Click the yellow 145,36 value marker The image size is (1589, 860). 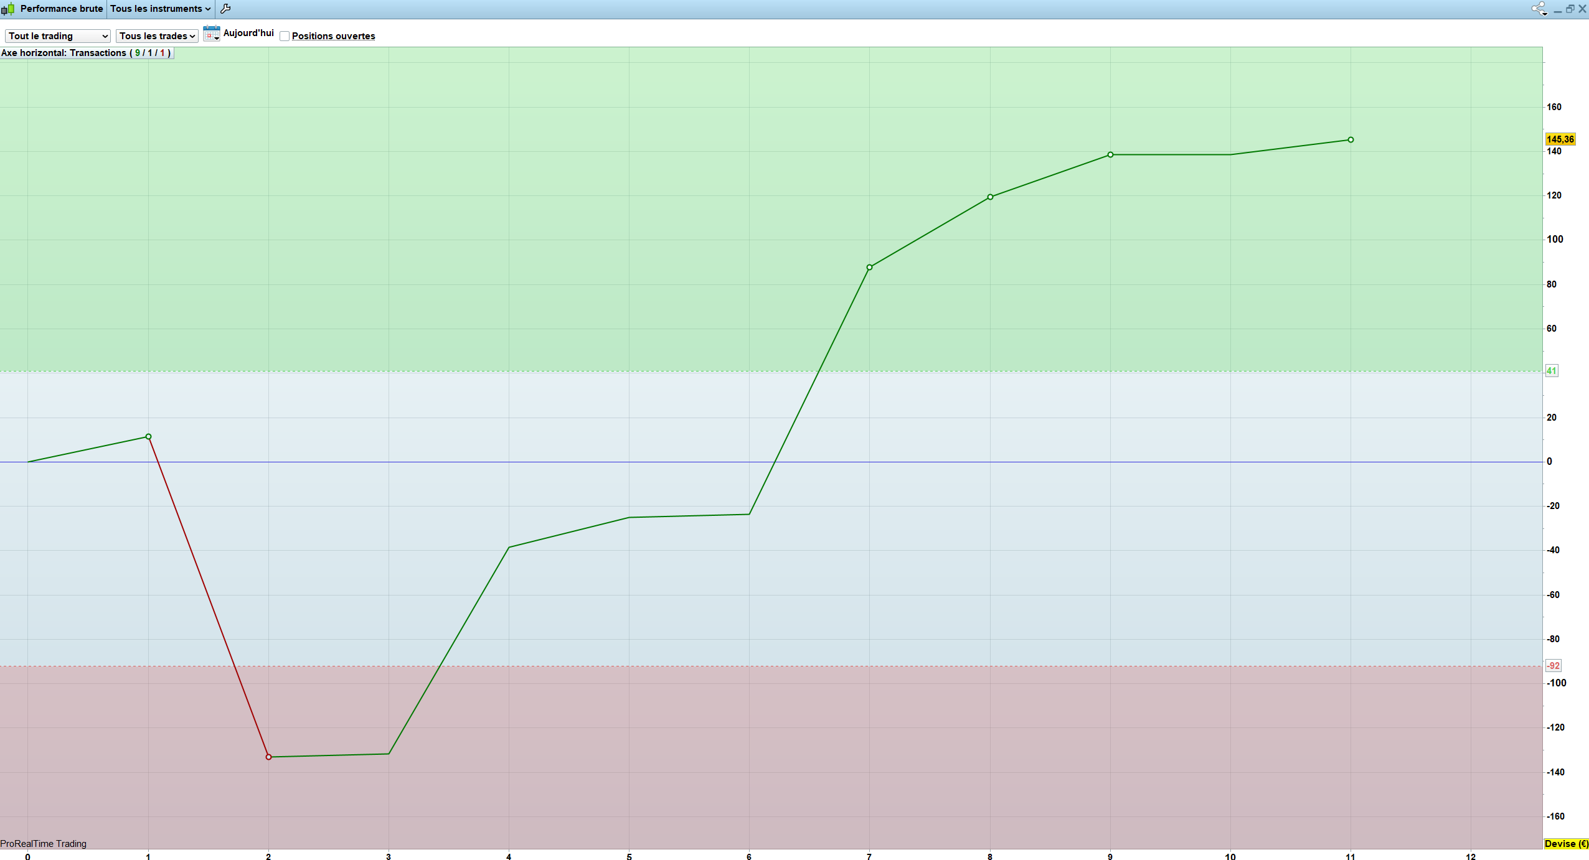(1560, 139)
